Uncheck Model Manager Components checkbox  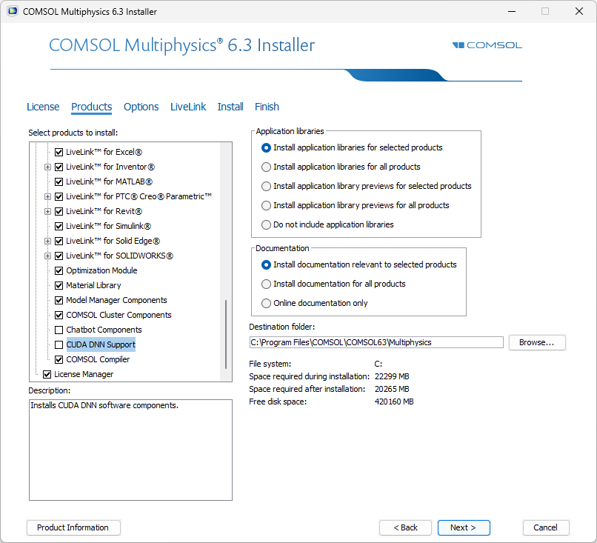coord(59,301)
